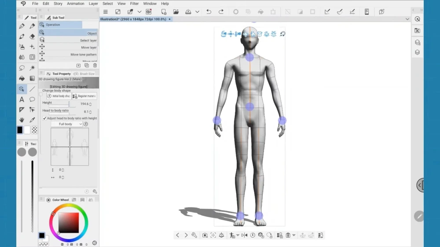Select the Hand move tool
The height and width of the screenshot is (247, 440).
point(22,120)
